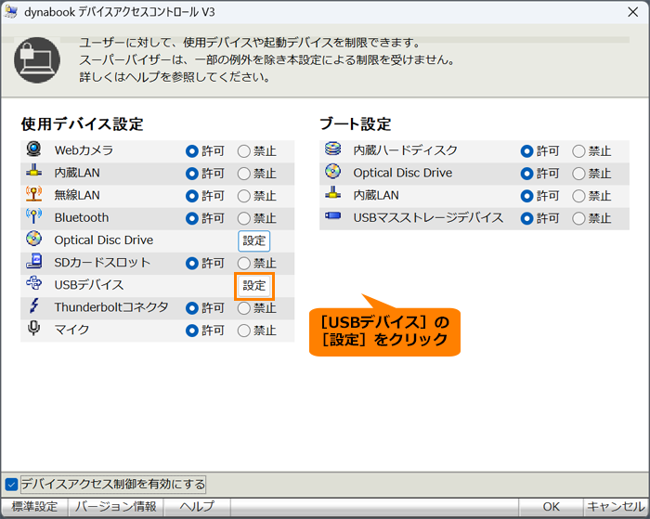Uncheck デバイスアクセス制御を有効にする checkbox
650x519 pixels.
[x=11, y=484]
